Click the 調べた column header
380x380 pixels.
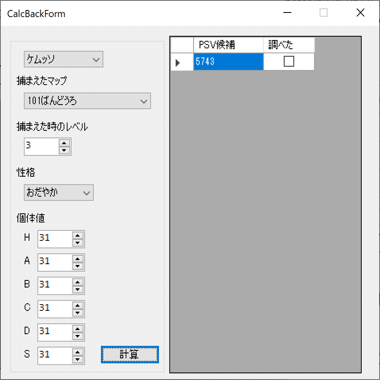[x=288, y=45]
